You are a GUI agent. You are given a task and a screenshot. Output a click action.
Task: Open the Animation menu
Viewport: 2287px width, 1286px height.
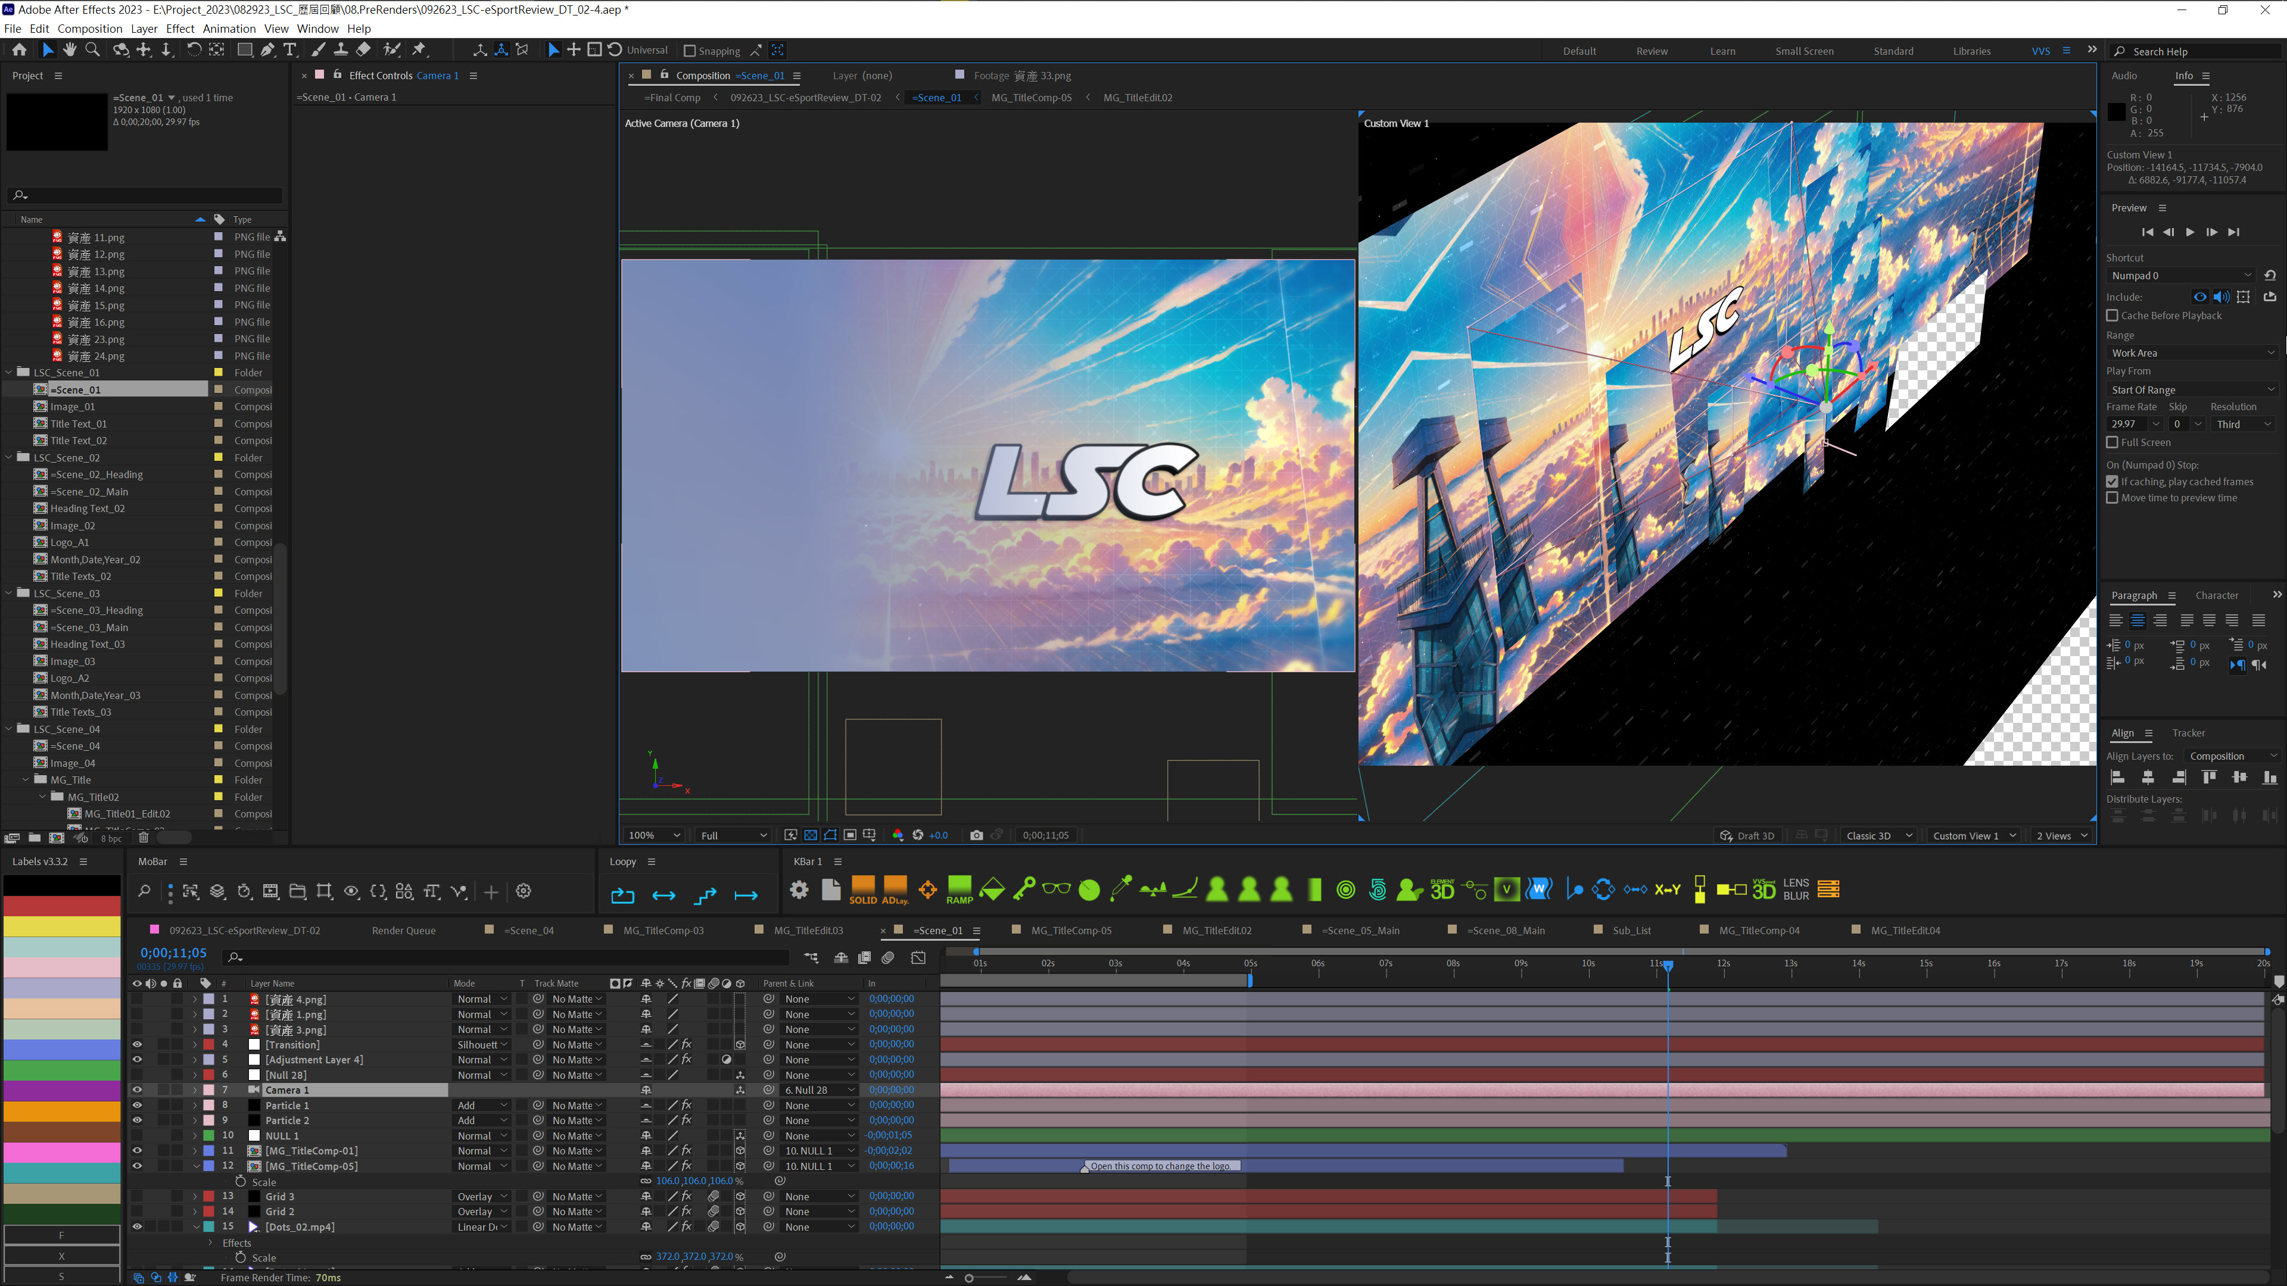coord(229,29)
